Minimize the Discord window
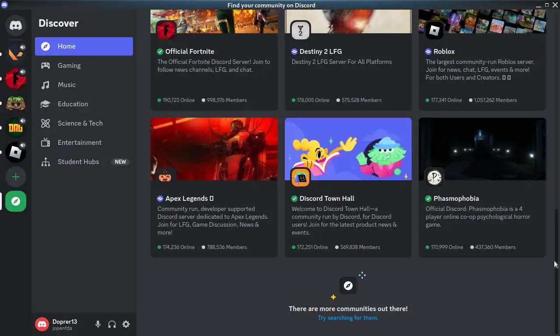Viewport: 560px width, 336px height. point(538,5)
